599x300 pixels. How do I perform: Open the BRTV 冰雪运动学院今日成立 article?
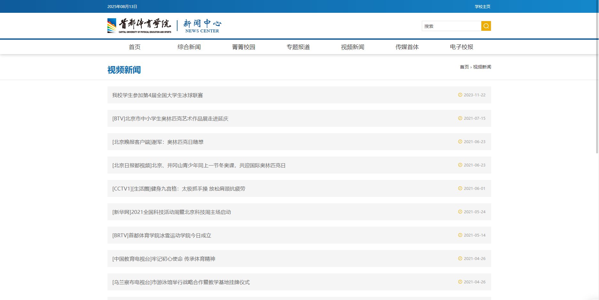coord(162,235)
